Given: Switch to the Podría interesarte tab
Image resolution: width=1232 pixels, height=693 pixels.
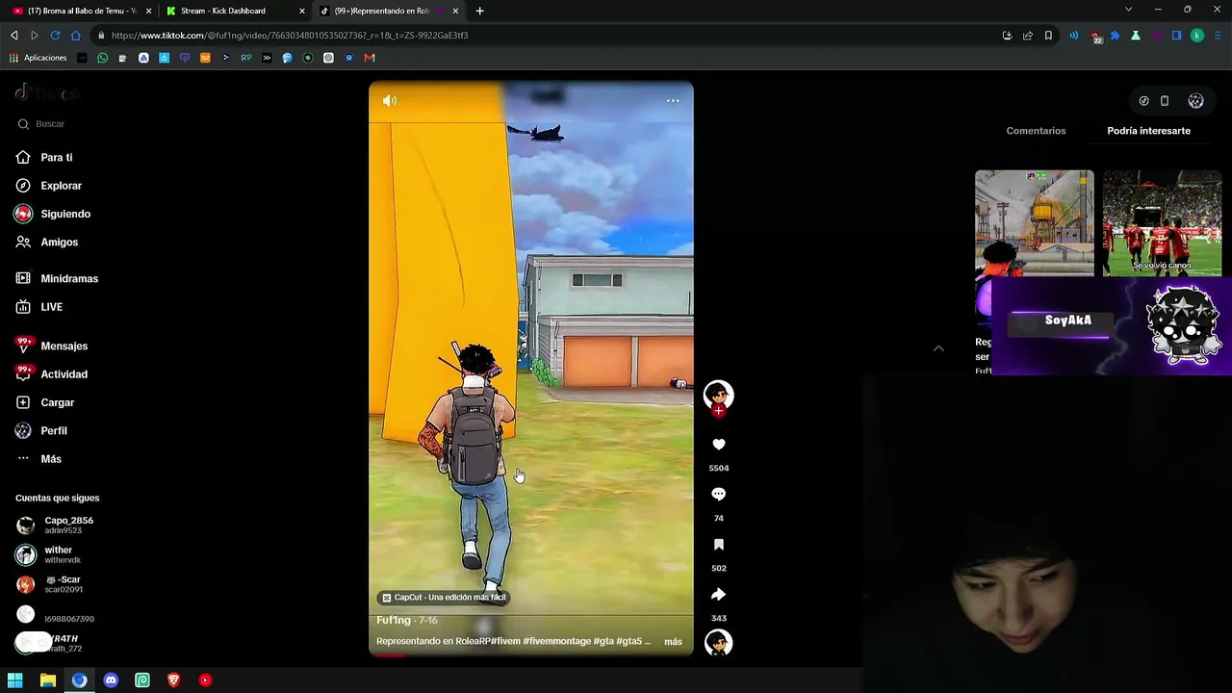Looking at the screenshot, I should tap(1148, 131).
